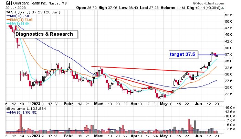This screenshot has height=139, width=241.
Task: Click the 25.0 price axis label
Action: pyautogui.click(x=228, y=88)
